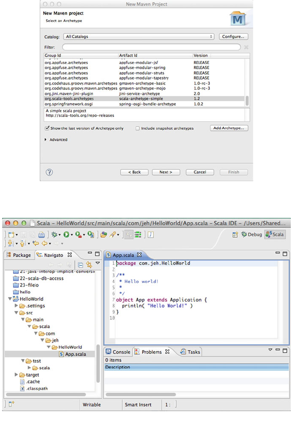This screenshot has width=293, height=427.
Task: Click the Run External Tools icon
Action: [x=79, y=234]
